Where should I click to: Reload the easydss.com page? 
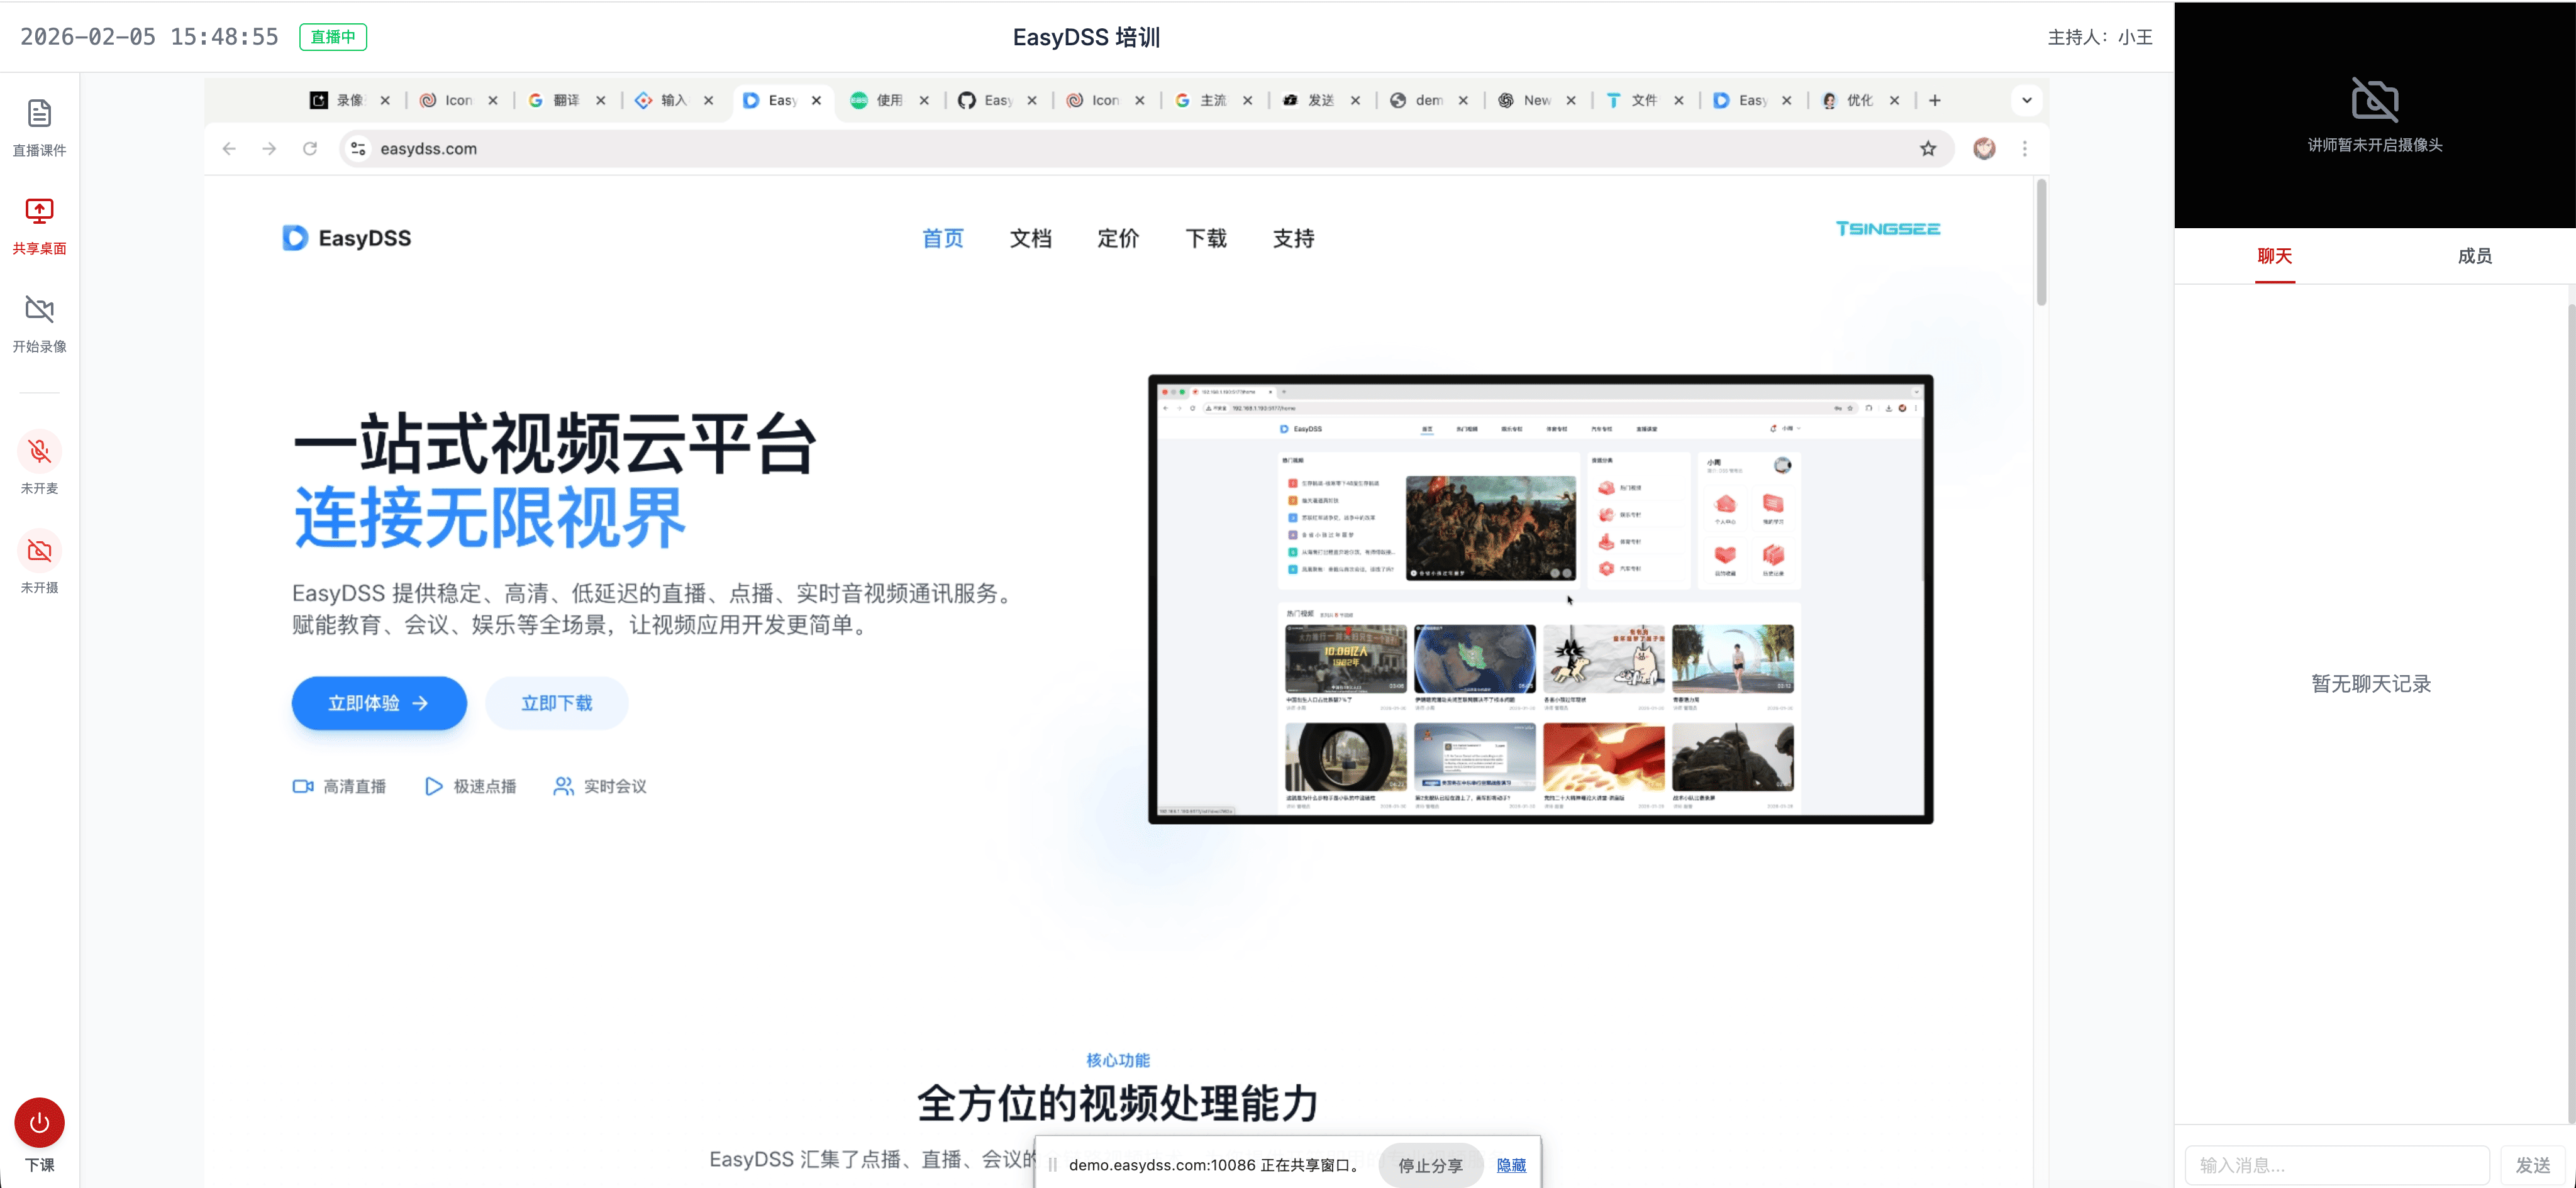click(x=310, y=149)
